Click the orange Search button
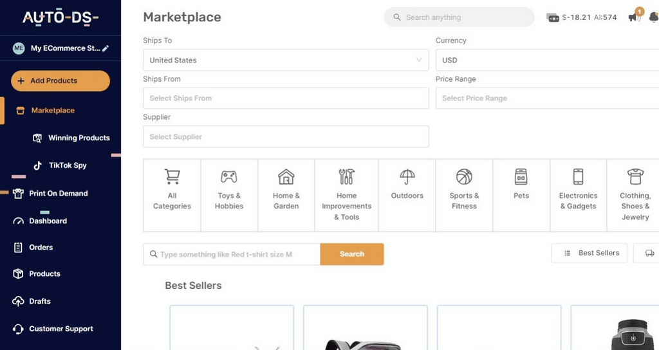 click(352, 254)
